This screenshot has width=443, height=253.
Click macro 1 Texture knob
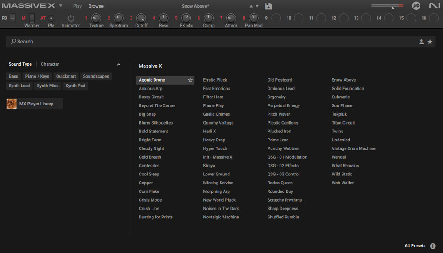pos(96,18)
